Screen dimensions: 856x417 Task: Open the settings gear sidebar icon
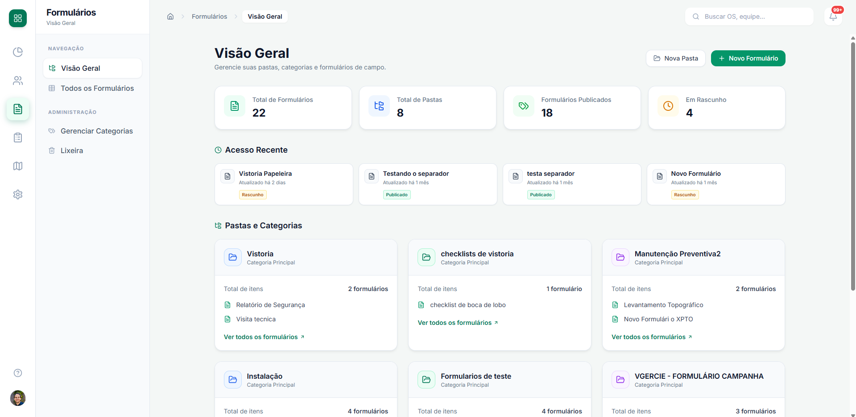tap(18, 194)
